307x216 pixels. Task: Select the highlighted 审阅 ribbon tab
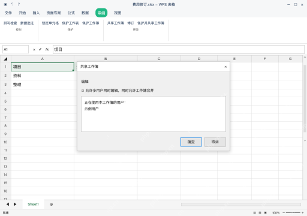tap(101, 13)
